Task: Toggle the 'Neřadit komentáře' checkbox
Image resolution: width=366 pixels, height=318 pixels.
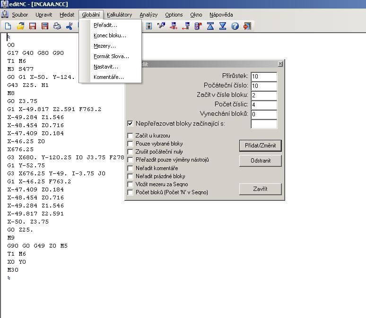Action: coord(131,168)
